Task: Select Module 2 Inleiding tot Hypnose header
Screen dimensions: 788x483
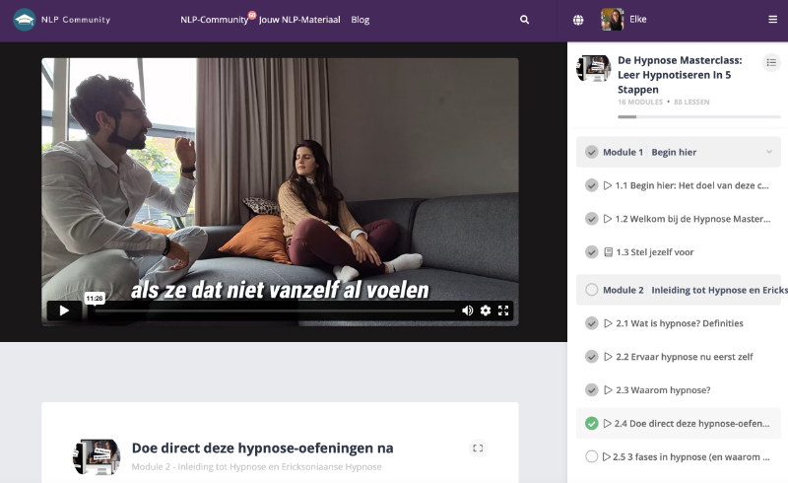Action: [679, 290]
